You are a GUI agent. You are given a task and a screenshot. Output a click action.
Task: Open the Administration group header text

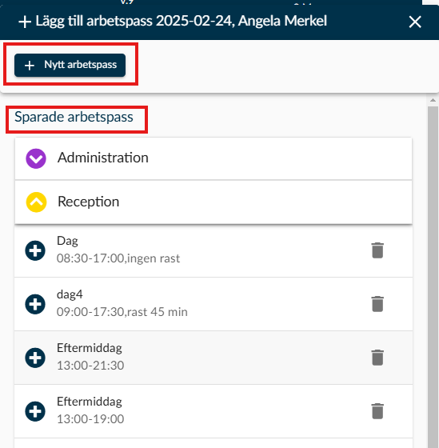(103, 158)
